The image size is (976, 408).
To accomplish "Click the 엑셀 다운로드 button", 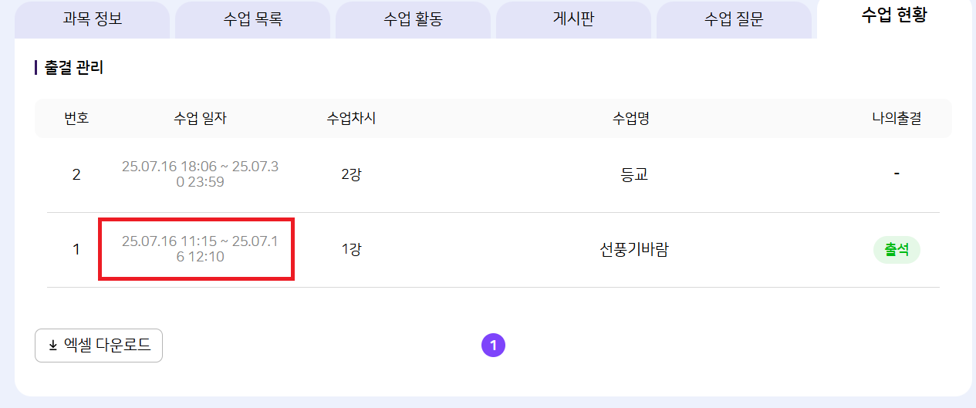I will pos(99,346).
